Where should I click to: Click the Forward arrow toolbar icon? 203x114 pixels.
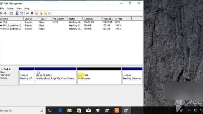pos(5,13)
